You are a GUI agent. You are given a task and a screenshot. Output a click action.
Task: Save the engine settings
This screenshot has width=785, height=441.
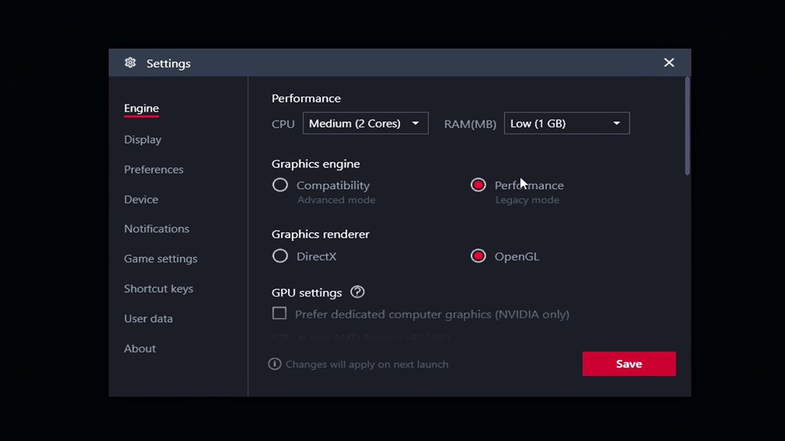tap(629, 364)
